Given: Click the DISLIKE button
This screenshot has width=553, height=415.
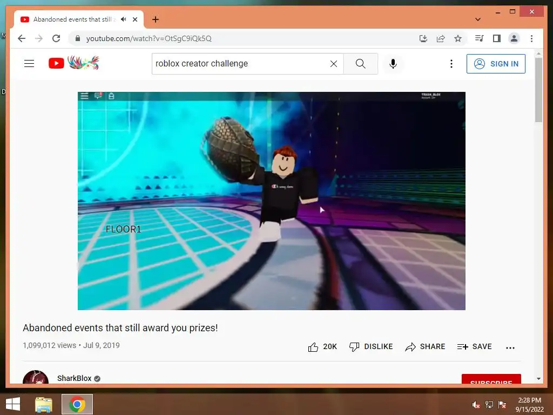Looking at the screenshot, I should pos(371,347).
